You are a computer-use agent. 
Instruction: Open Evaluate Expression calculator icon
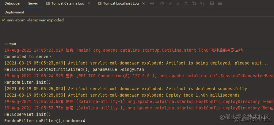coord(212,3)
